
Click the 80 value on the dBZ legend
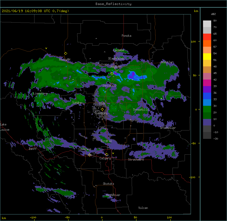215,21
